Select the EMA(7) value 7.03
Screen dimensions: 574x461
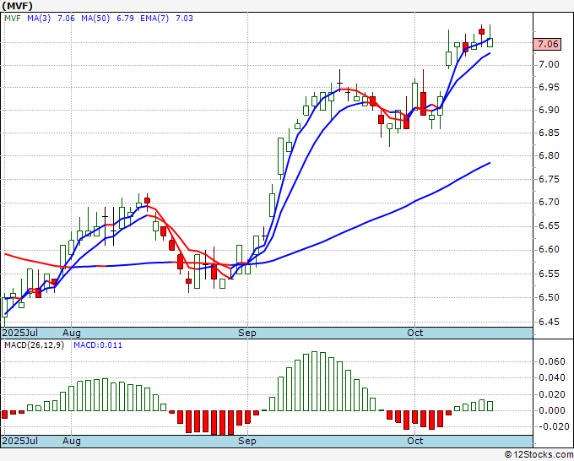[184, 19]
